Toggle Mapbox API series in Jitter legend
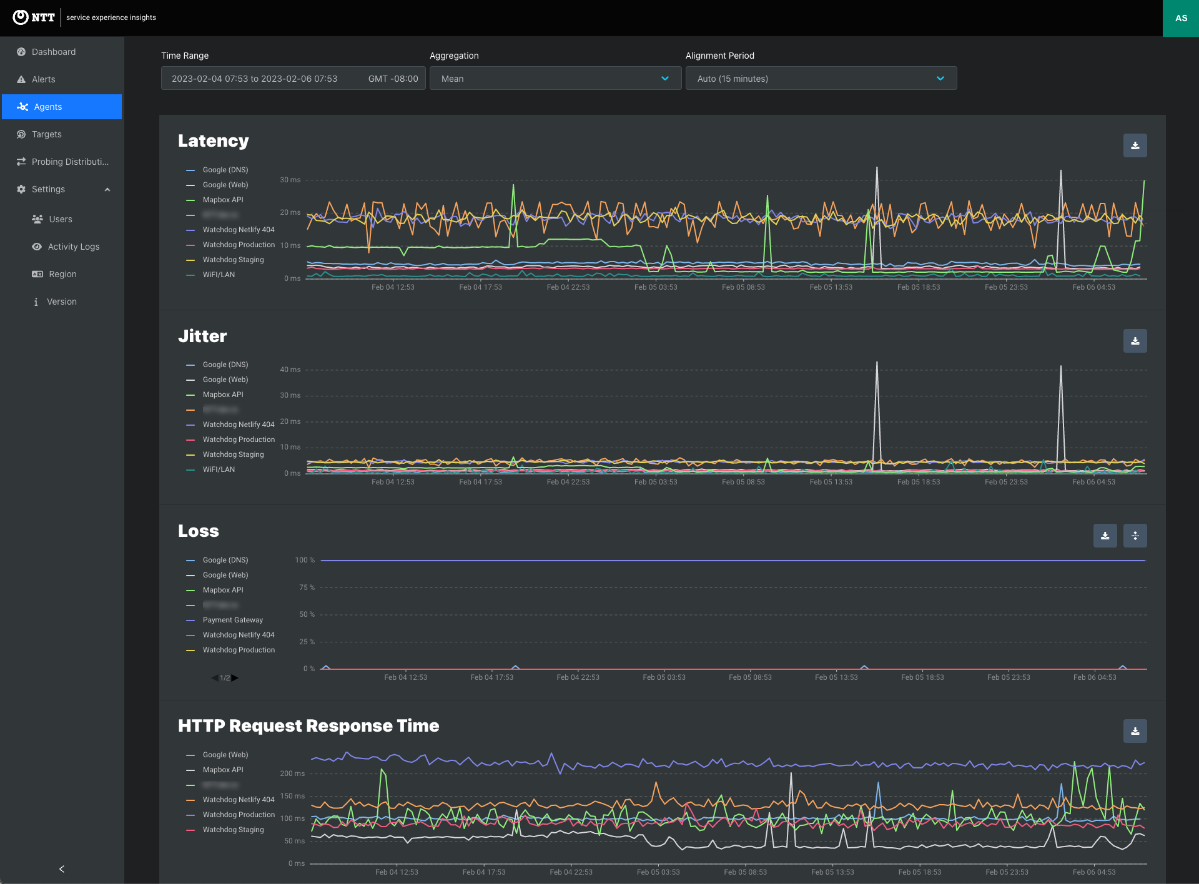 pyautogui.click(x=215, y=395)
